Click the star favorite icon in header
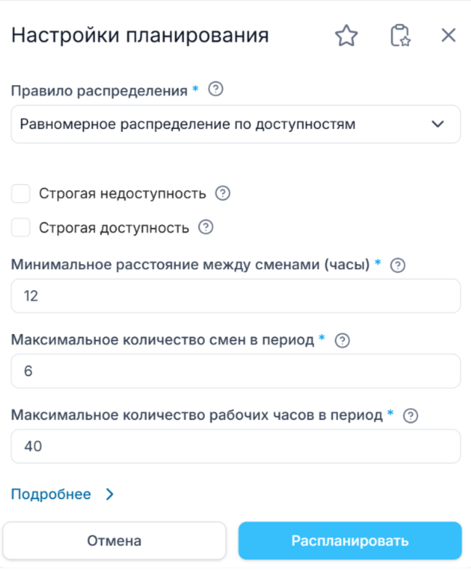The image size is (471, 571). tap(346, 36)
